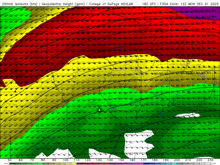Select the bright red swatch left of 140
Viewport: 220px width, 165px height.
[107, 163]
